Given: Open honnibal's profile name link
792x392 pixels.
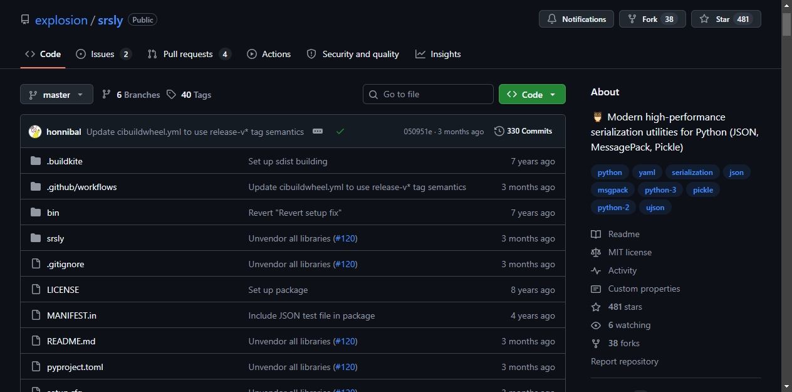Looking at the screenshot, I should pos(64,132).
